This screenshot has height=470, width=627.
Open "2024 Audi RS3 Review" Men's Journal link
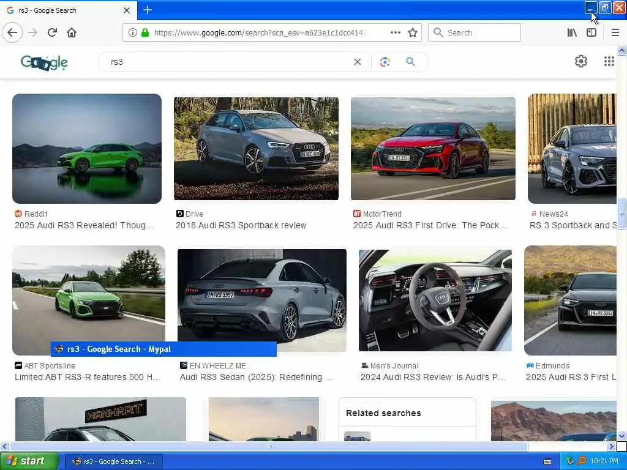pos(433,377)
